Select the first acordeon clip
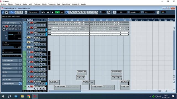This screenshot has width=177, height=99. (x=54, y=82)
